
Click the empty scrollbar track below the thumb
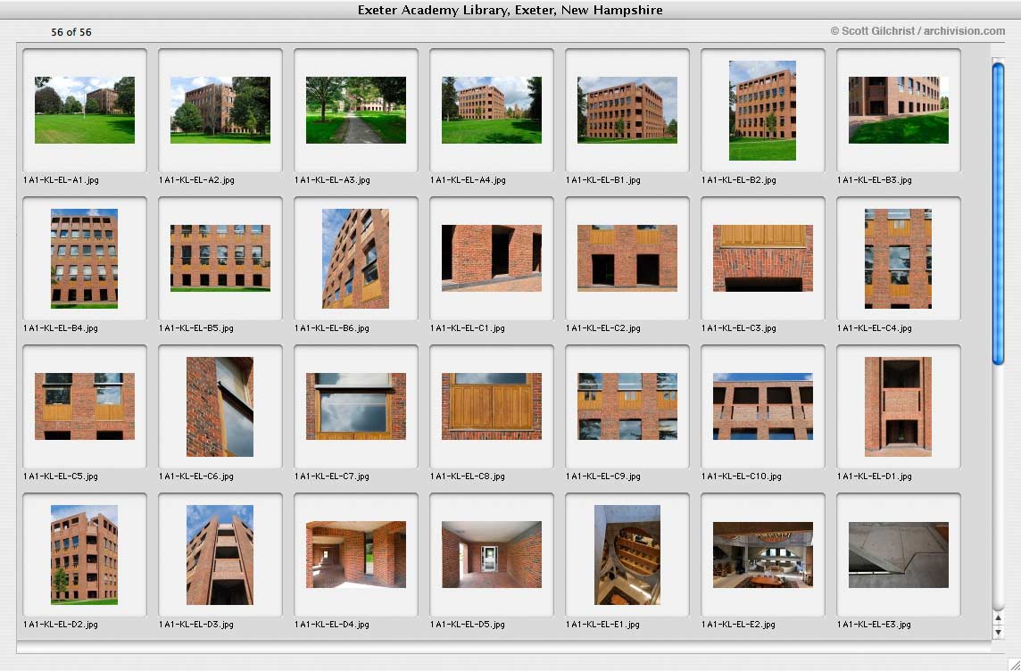998,488
